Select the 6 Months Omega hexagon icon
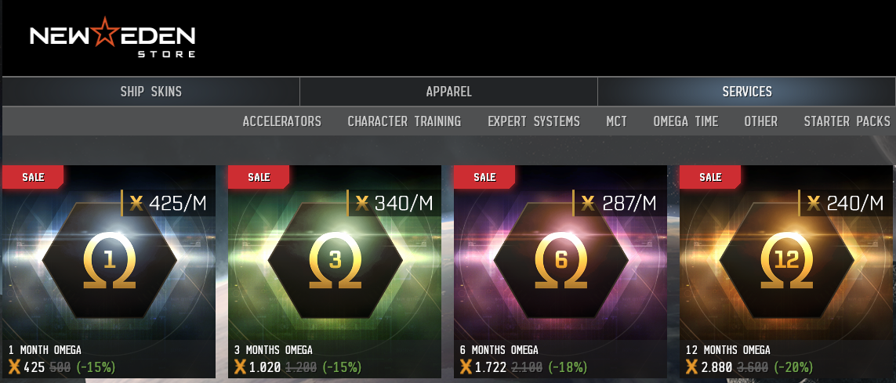 coord(561,260)
